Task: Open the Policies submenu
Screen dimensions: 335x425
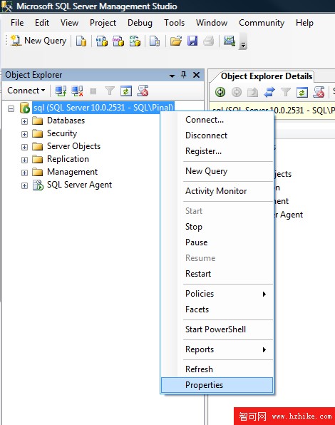Action: point(217,294)
